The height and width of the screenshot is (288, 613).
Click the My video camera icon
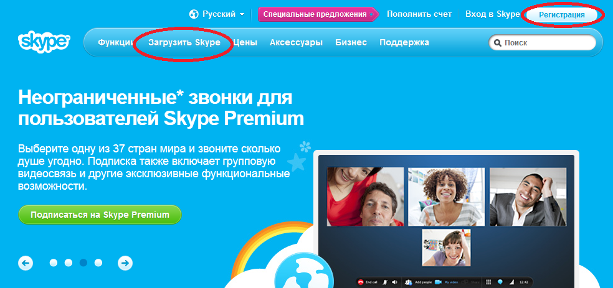pos(438,282)
